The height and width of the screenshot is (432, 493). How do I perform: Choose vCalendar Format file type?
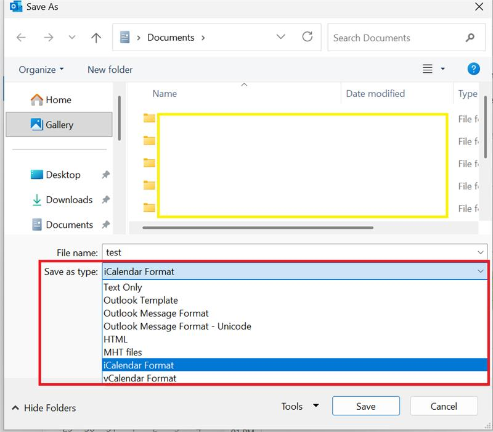pos(295,378)
